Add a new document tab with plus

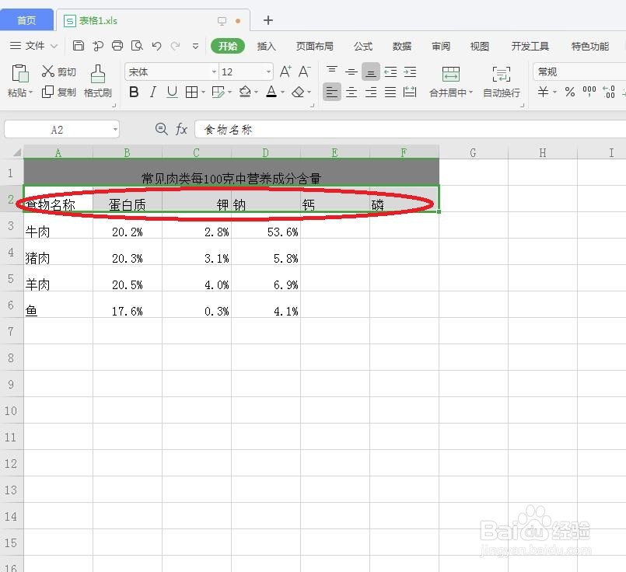(x=268, y=20)
